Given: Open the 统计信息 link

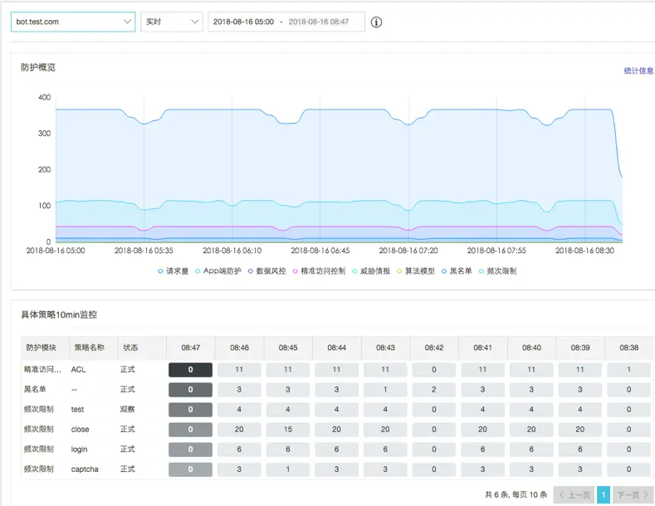Looking at the screenshot, I should pos(638,71).
